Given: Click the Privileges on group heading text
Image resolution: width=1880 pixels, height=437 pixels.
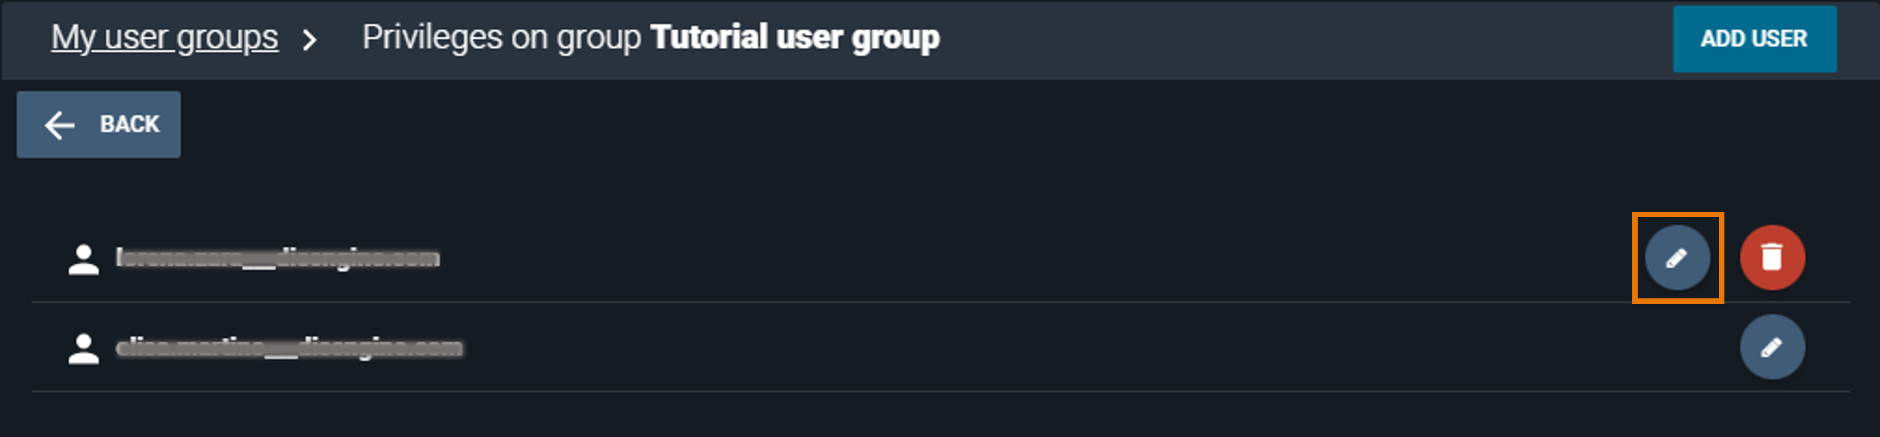Looking at the screenshot, I should click(501, 38).
